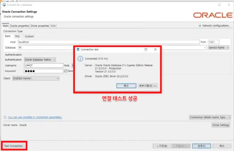234x151 pixels.
Task: Click the Test Connection button
Action: tap(14, 146)
